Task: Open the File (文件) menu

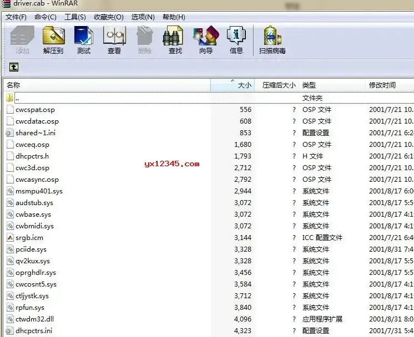Action: coord(16,17)
